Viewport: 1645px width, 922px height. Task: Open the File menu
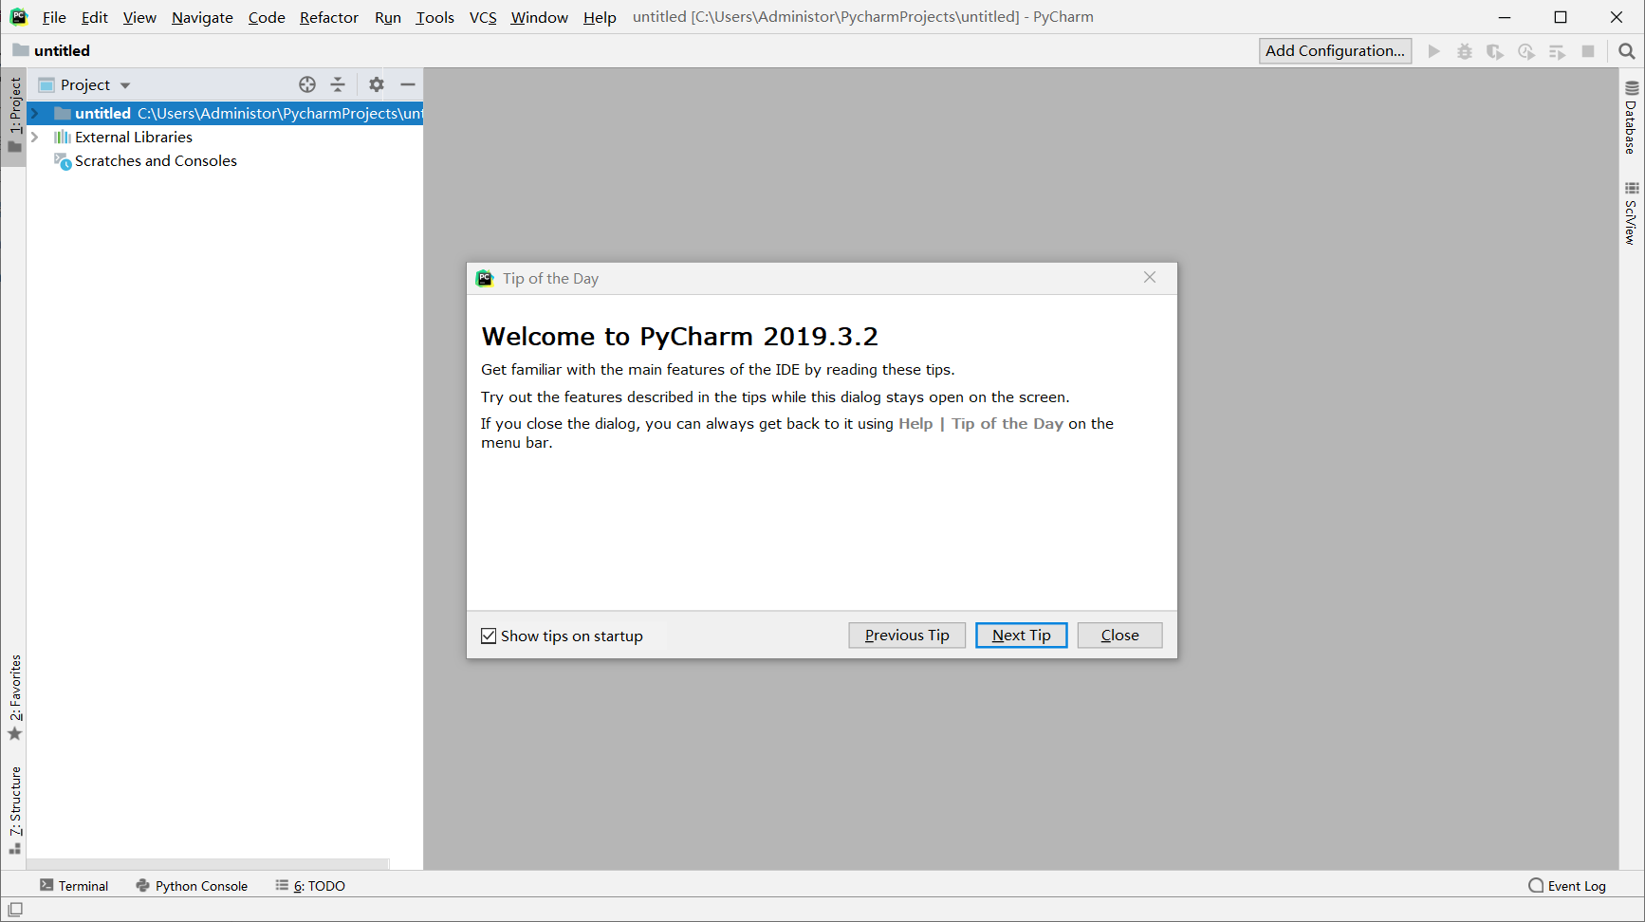pos(54,17)
